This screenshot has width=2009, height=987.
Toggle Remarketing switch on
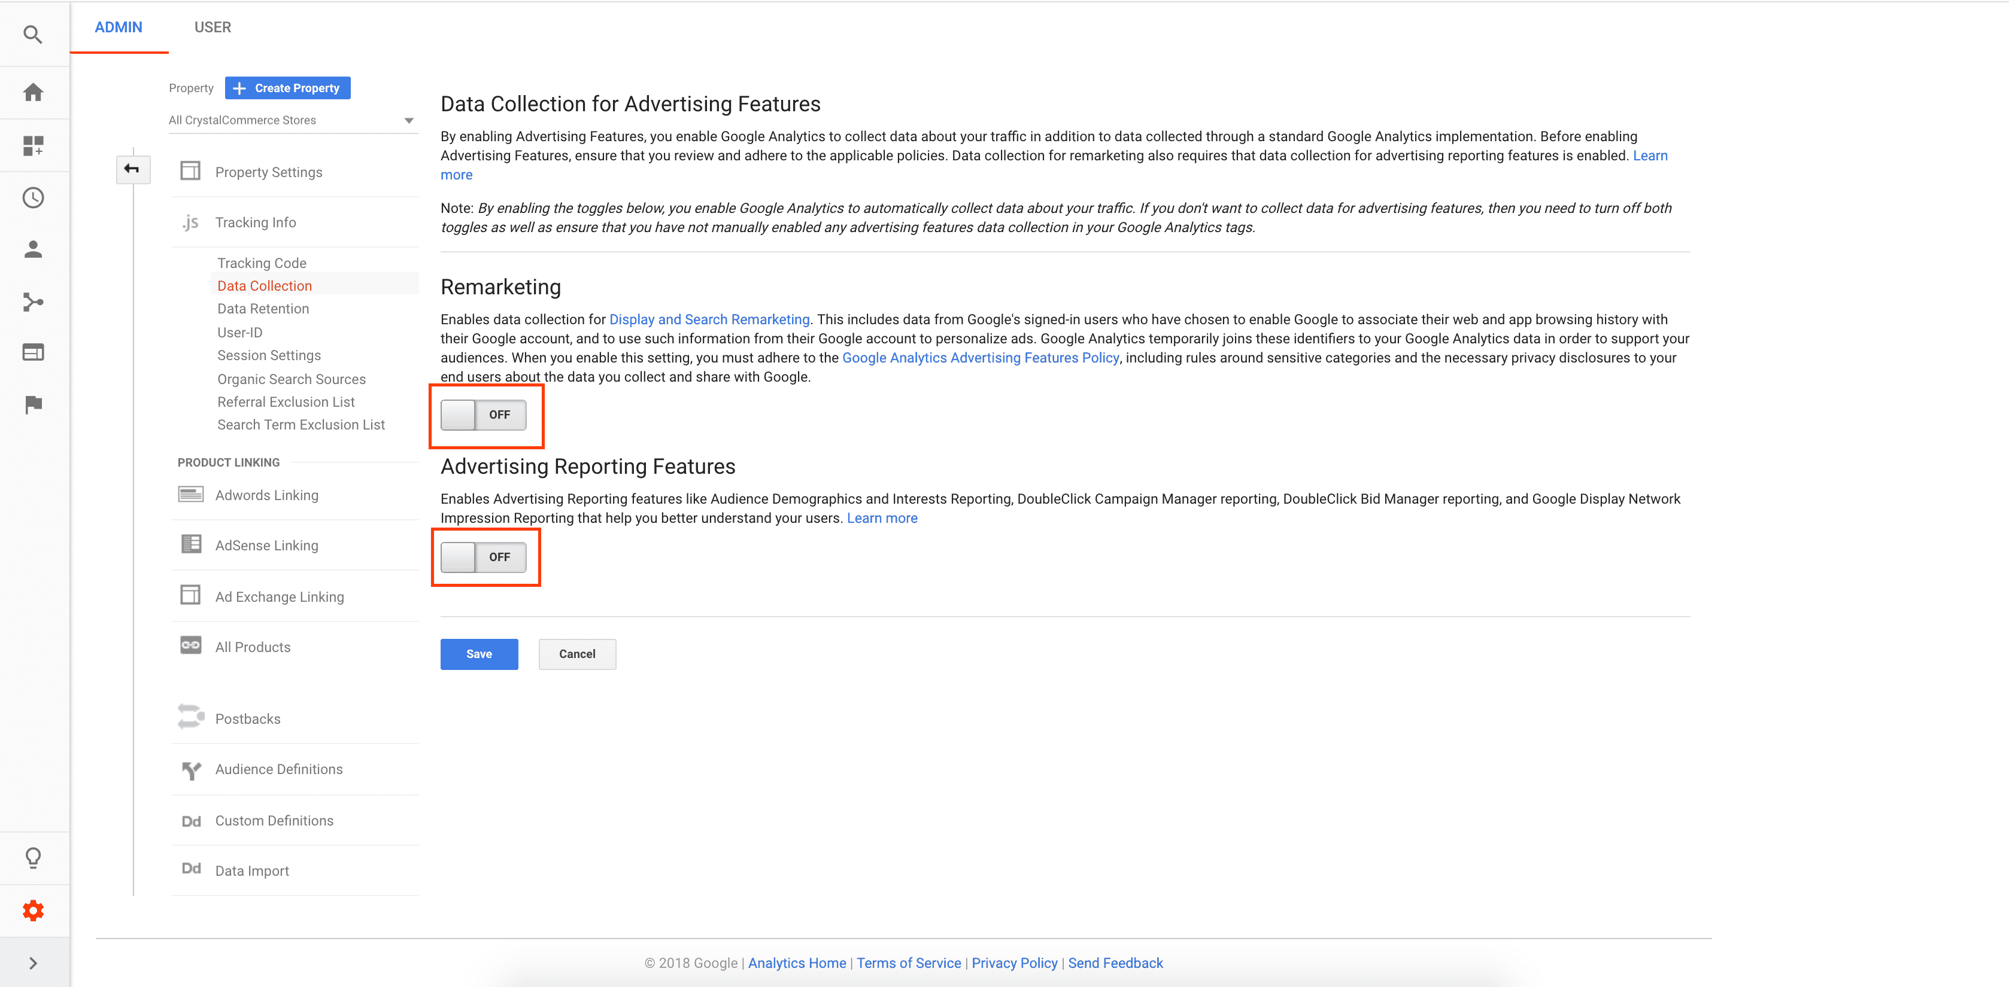click(x=484, y=415)
